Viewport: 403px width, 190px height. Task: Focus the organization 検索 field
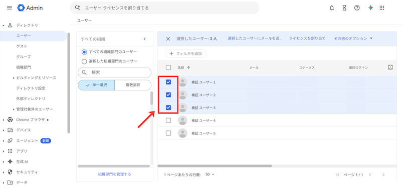[115, 72]
